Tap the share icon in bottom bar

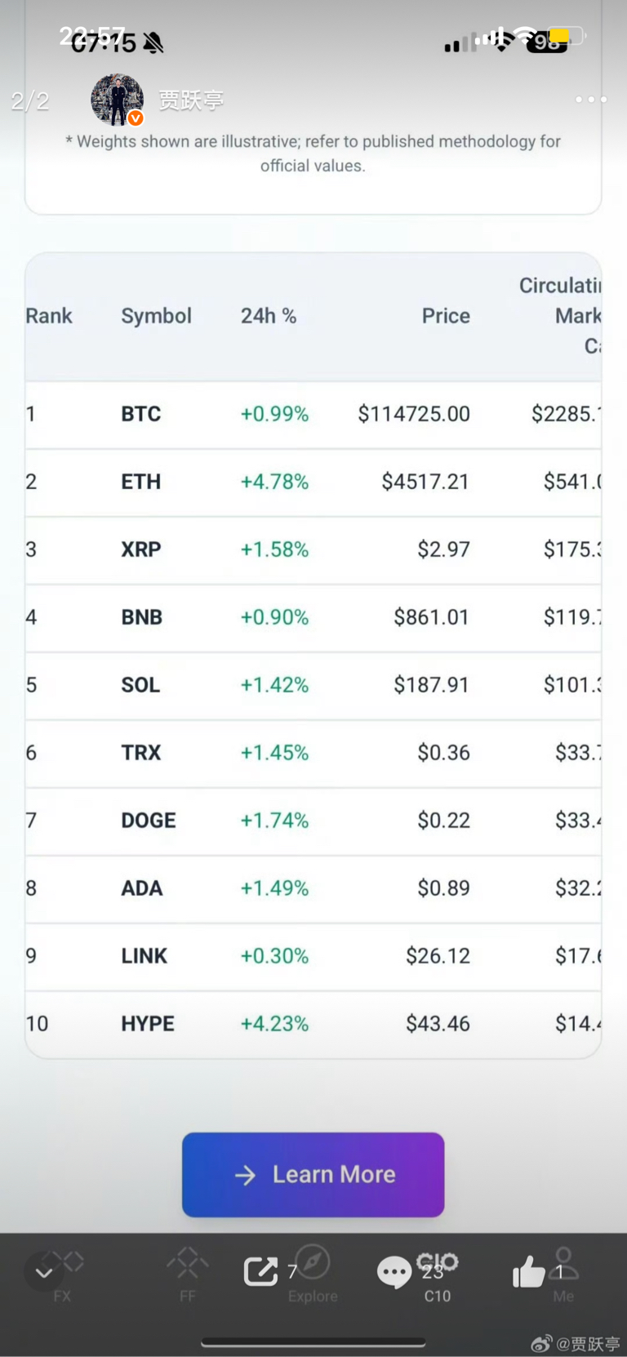click(261, 1271)
